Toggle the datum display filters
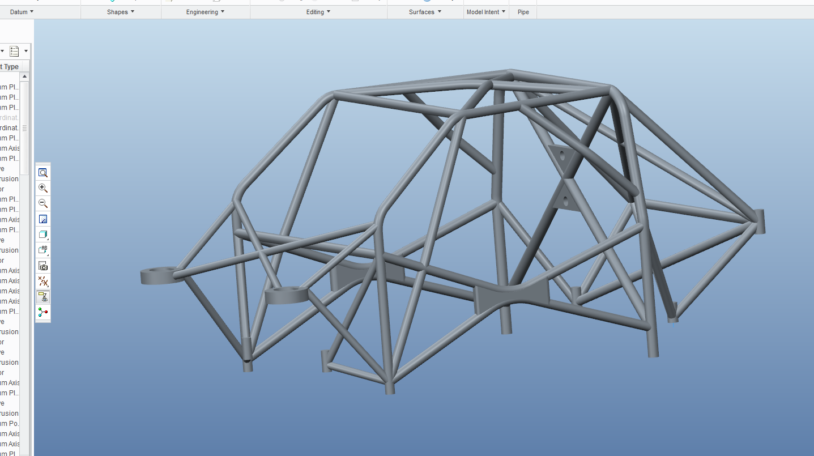This screenshot has height=456, width=814. click(43, 281)
